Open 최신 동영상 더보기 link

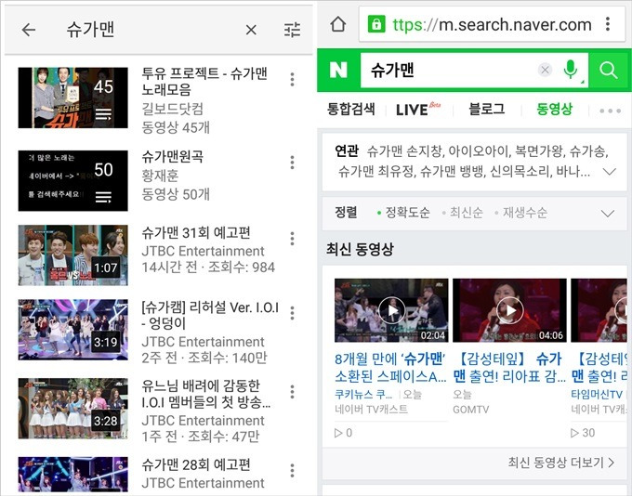[x=561, y=463]
